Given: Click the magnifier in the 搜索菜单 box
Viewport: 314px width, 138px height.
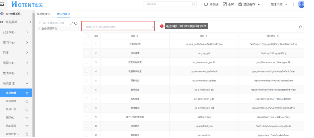Looking at the screenshot, I should click(193, 4).
